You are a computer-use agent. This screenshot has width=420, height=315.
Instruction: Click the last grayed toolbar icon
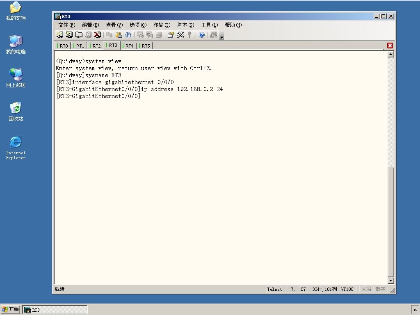click(214, 35)
